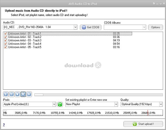This screenshot has height=130, width=166.
Task: Select the Unknown Artist - 01 - Track1 row text
Action: [25, 34]
